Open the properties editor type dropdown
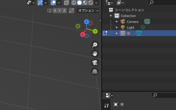Image resolution: width=176 pixels, height=110 pixels. [109, 95]
